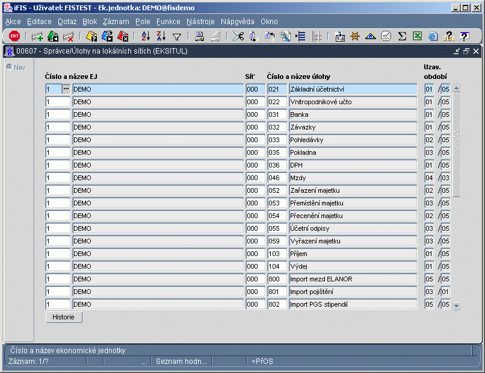Open the Dotaz menu

pyautogui.click(x=67, y=22)
